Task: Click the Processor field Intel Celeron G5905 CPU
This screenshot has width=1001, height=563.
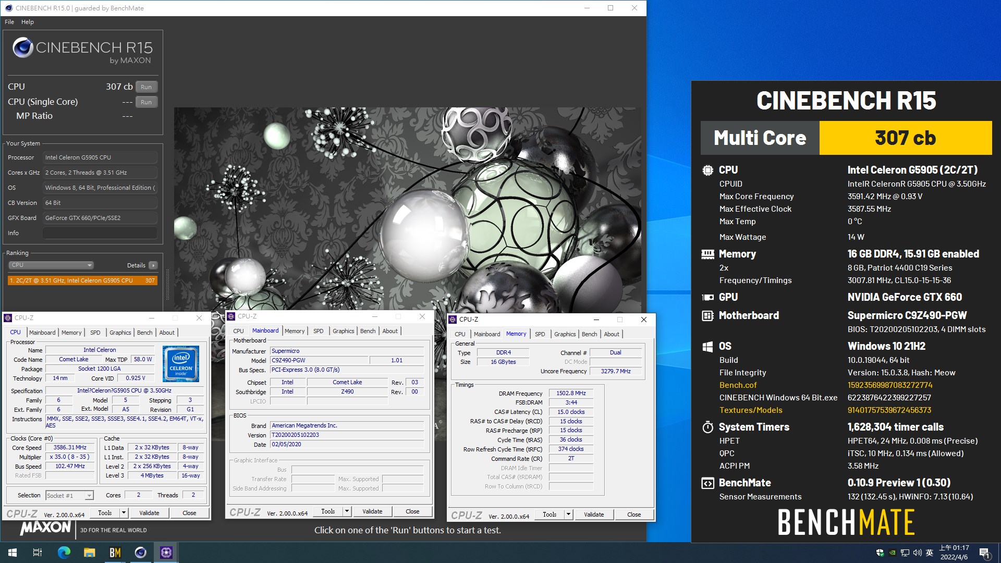Action: tap(100, 157)
